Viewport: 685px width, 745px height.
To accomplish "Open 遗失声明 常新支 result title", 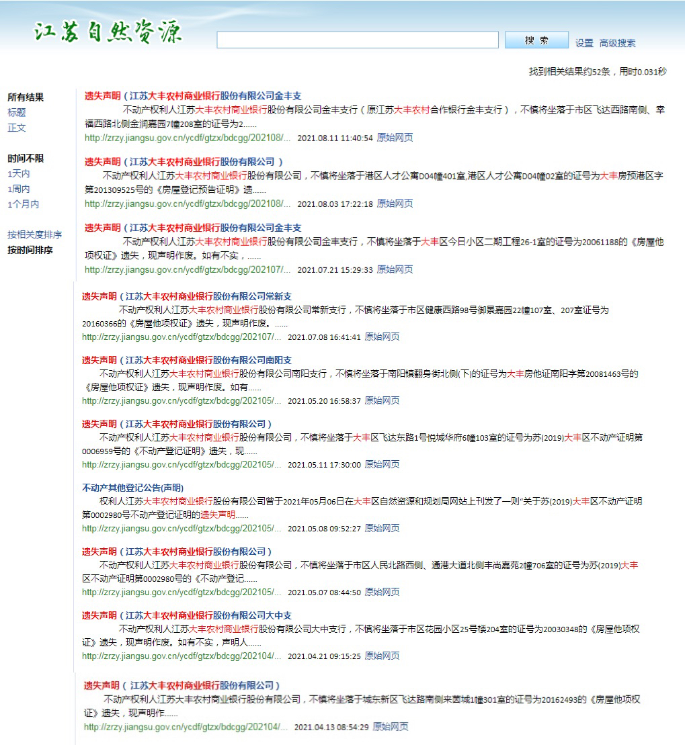I will pos(187,296).
